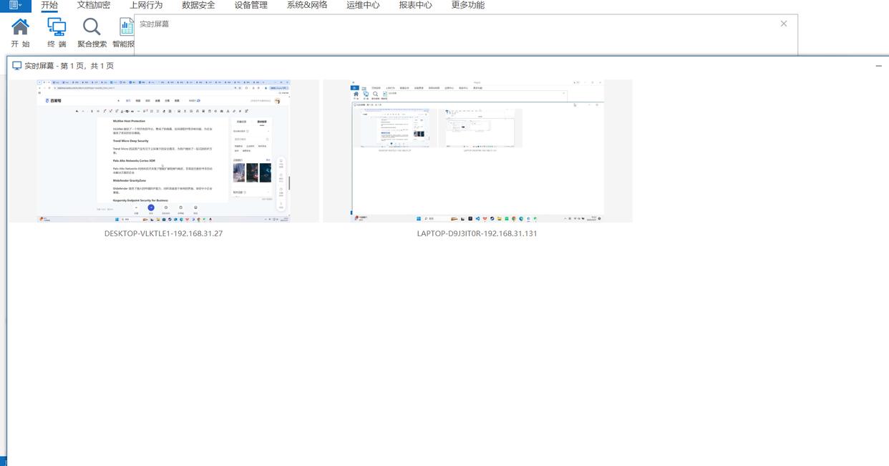Expand the 更多功能 menu
This screenshot has height=466, width=889.
[x=468, y=5]
